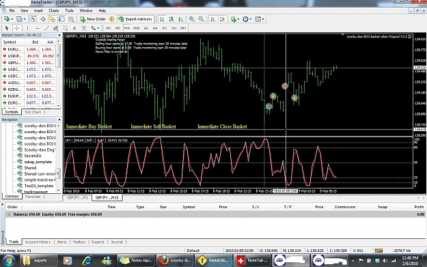Expand the Periods dropdown arrow

click(x=251, y=19)
